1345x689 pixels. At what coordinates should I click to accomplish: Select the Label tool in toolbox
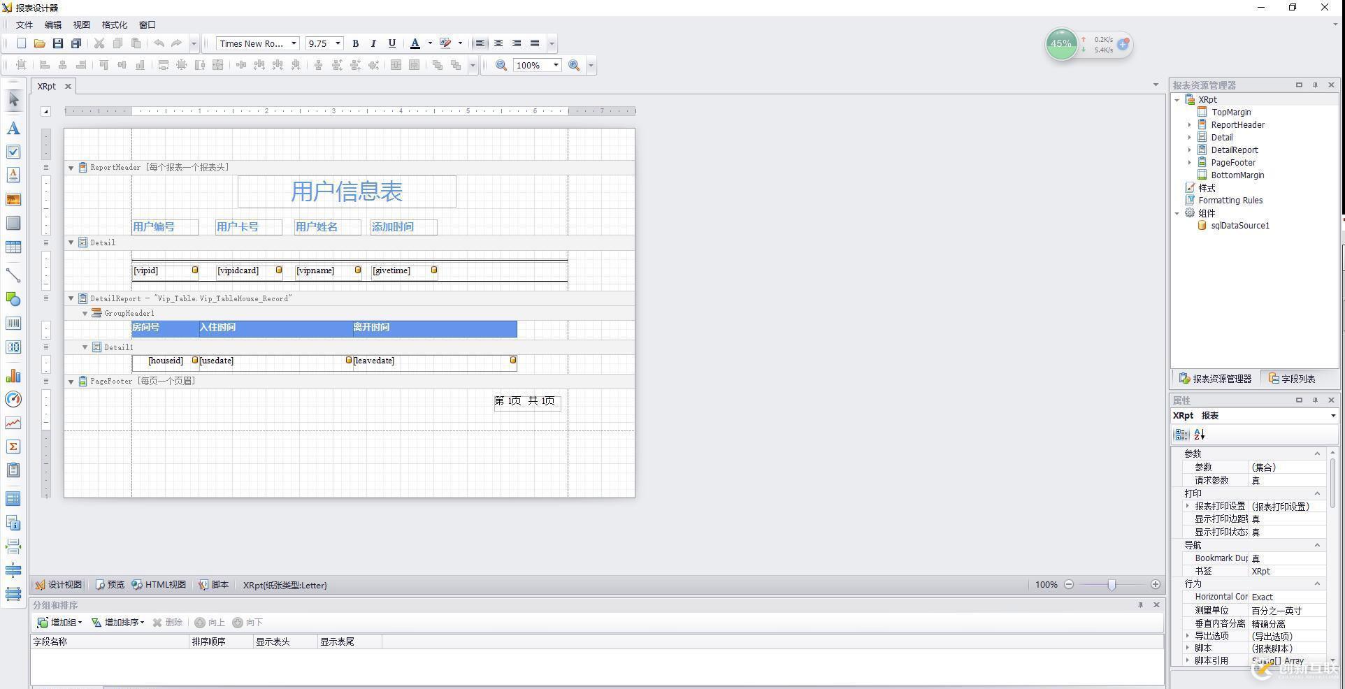click(13, 129)
